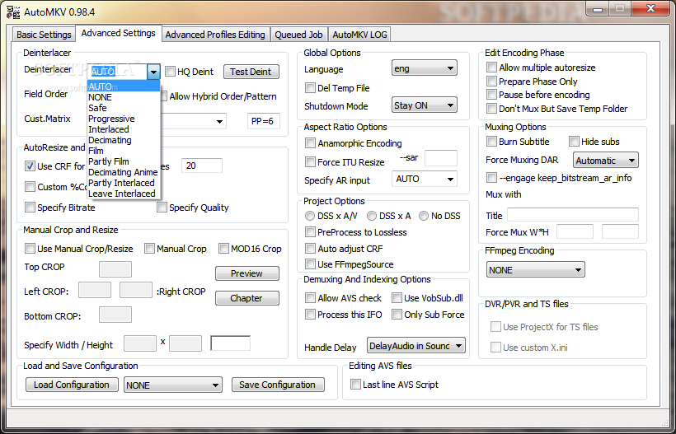Click the Bottom CROP input field
Screen dimensions: 676x434
[x=115, y=315]
